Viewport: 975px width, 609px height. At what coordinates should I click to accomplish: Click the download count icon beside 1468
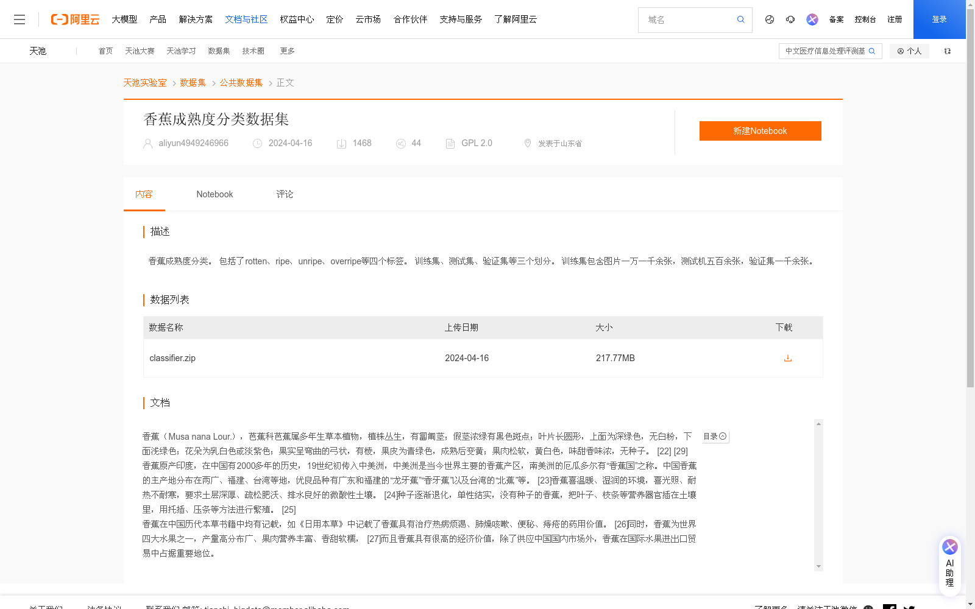(341, 144)
